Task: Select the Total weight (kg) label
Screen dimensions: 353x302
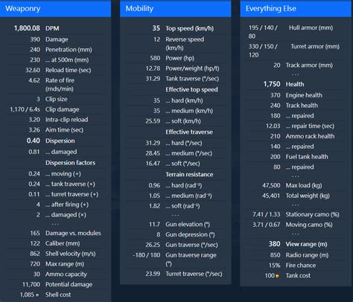Action: (308, 196)
